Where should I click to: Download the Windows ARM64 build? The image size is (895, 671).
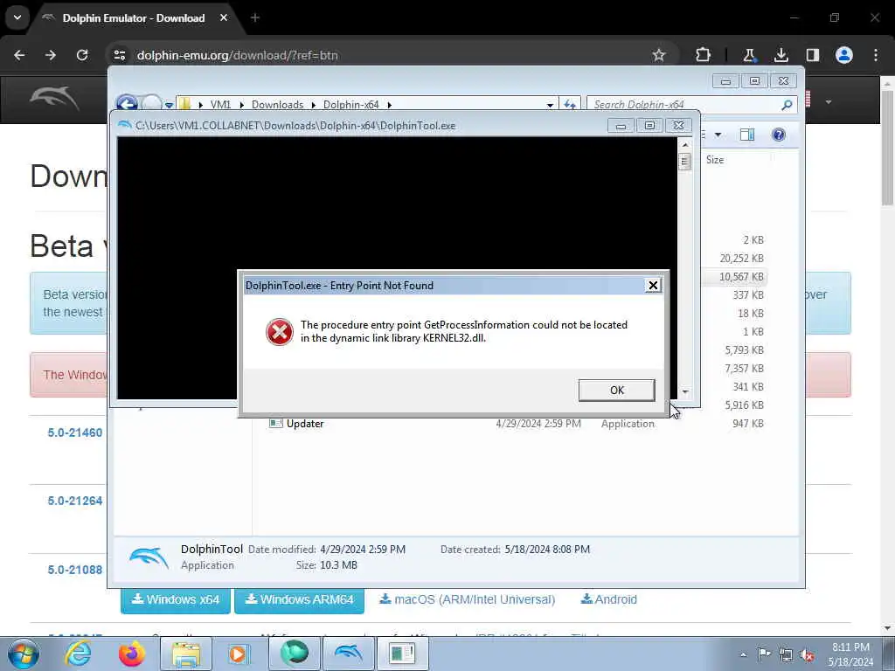pyautogui.click(x=299, y=599)
